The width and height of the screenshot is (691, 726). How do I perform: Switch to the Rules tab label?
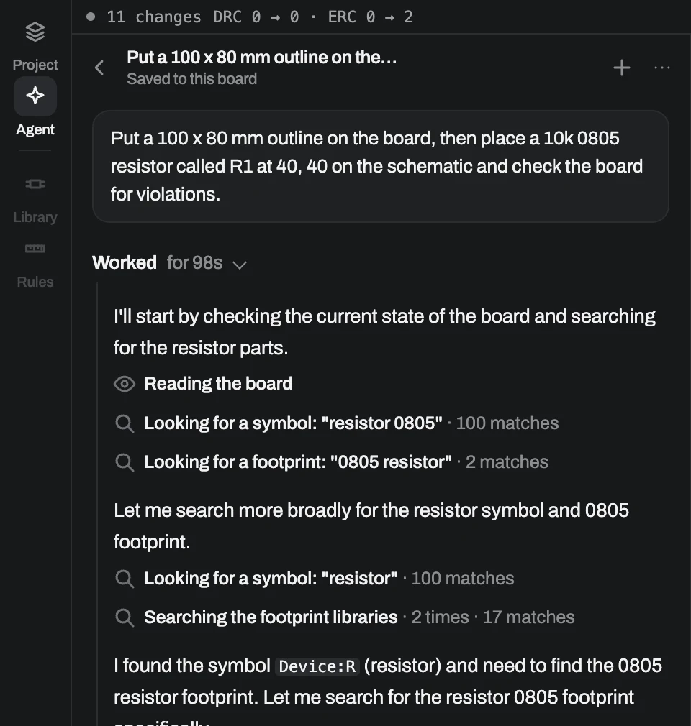point(35,282)
